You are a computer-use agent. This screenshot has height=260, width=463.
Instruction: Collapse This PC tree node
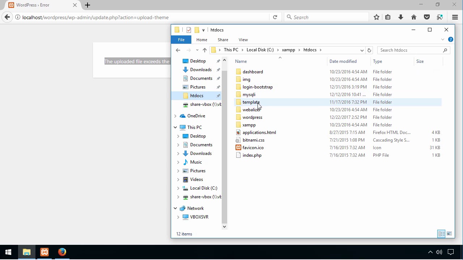click(x=175, y=127)
